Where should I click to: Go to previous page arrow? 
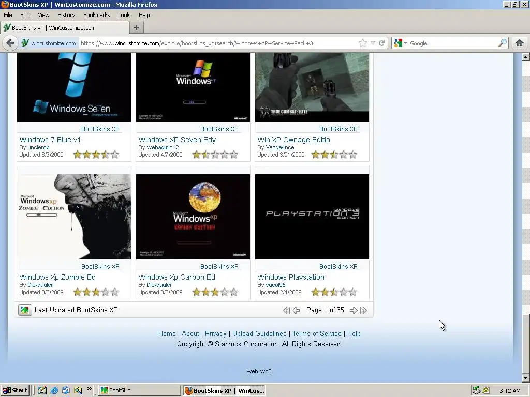pos(296,310)
